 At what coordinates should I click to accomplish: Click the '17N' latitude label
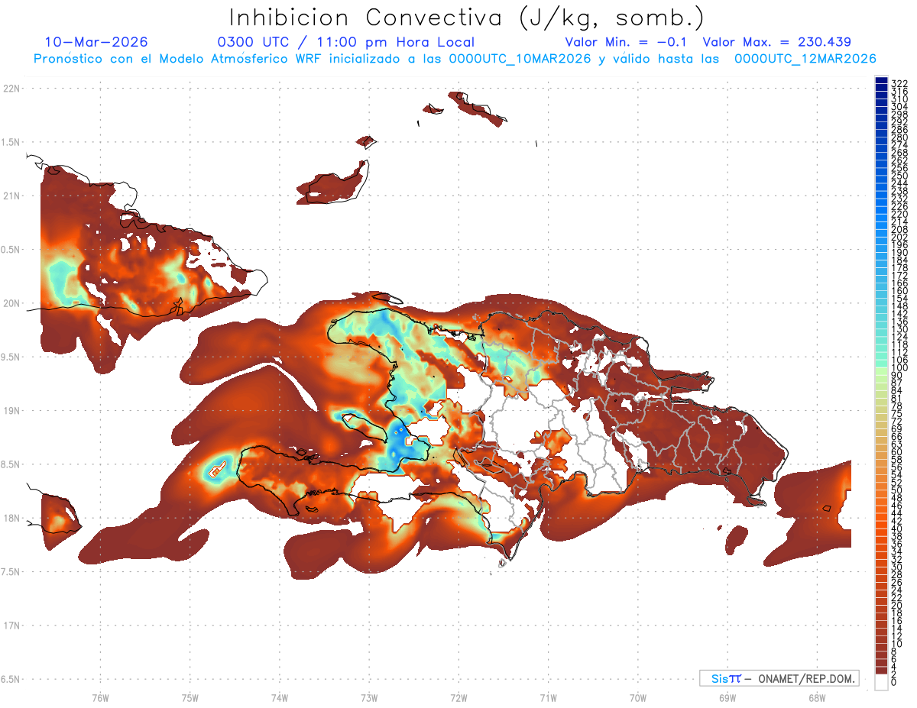tap(11, 626)
